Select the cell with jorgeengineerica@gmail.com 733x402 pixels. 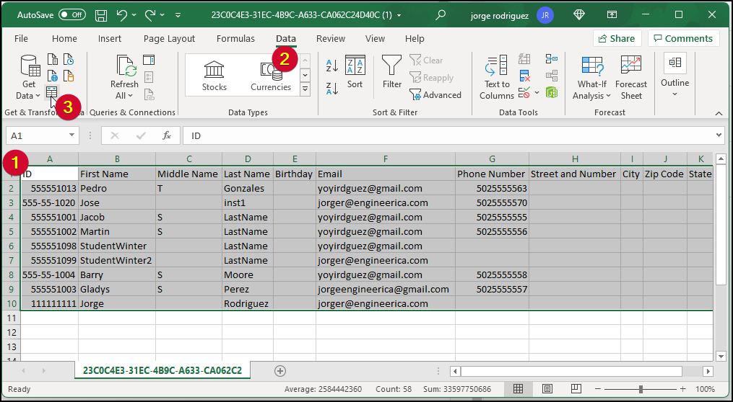point(385,289)
